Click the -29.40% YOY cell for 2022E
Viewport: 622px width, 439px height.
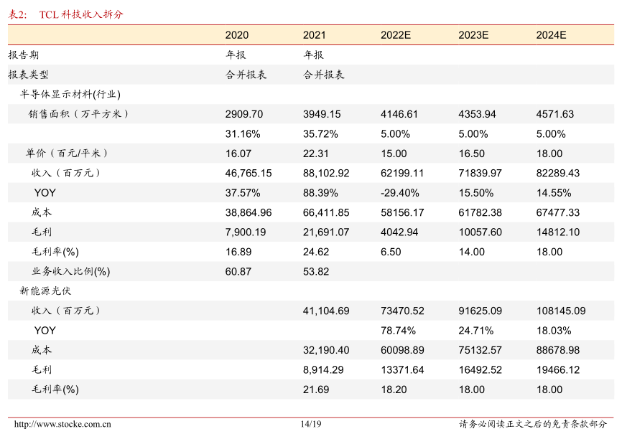[x=399, y=193]
